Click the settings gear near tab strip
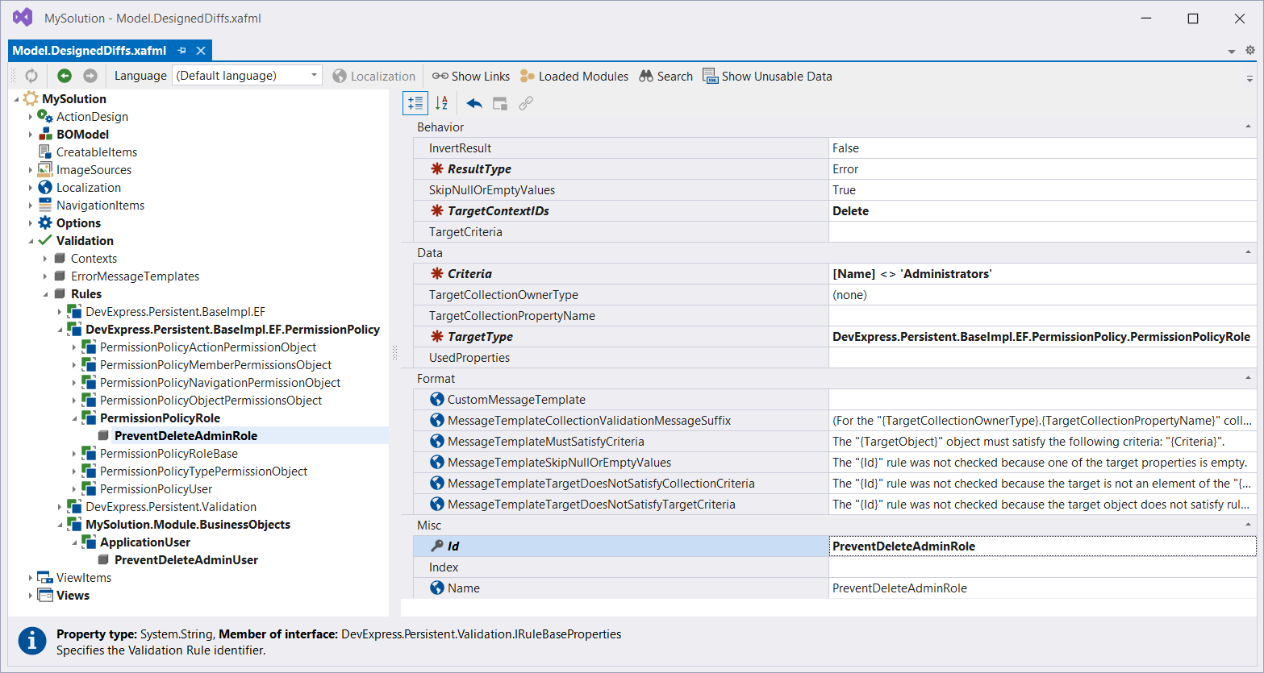Screen dimensions: 1264x673 click(1250, 50)
